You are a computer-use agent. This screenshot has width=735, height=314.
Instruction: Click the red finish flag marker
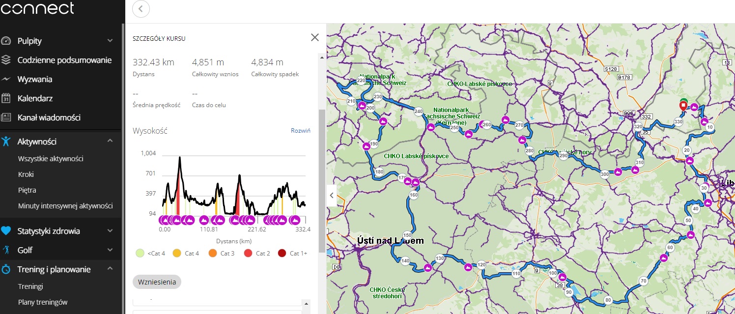click(x=683, y=105)
